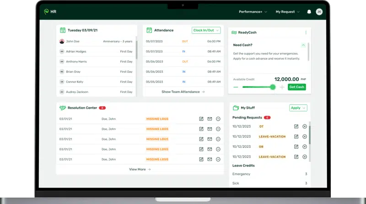Email about the second Missing Logs entry
This screenshot has height=204, width=366.
click(x=210, y=129)
